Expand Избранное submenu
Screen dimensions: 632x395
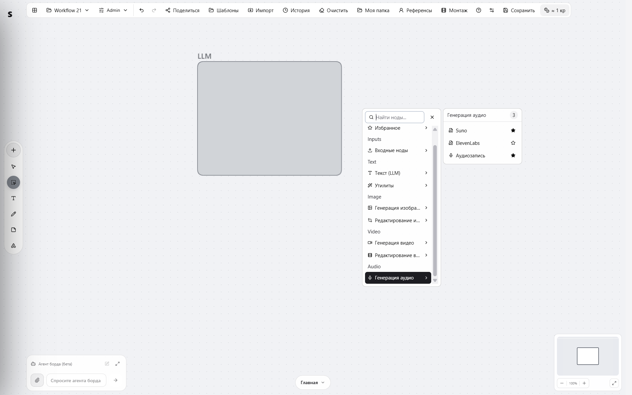coord(398,128)
